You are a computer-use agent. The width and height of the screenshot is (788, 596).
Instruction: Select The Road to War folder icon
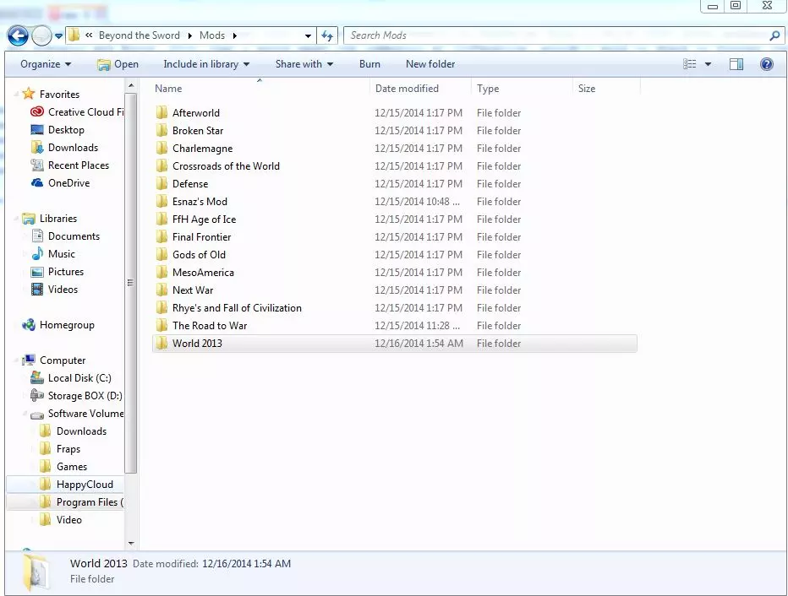pos(161,326)
